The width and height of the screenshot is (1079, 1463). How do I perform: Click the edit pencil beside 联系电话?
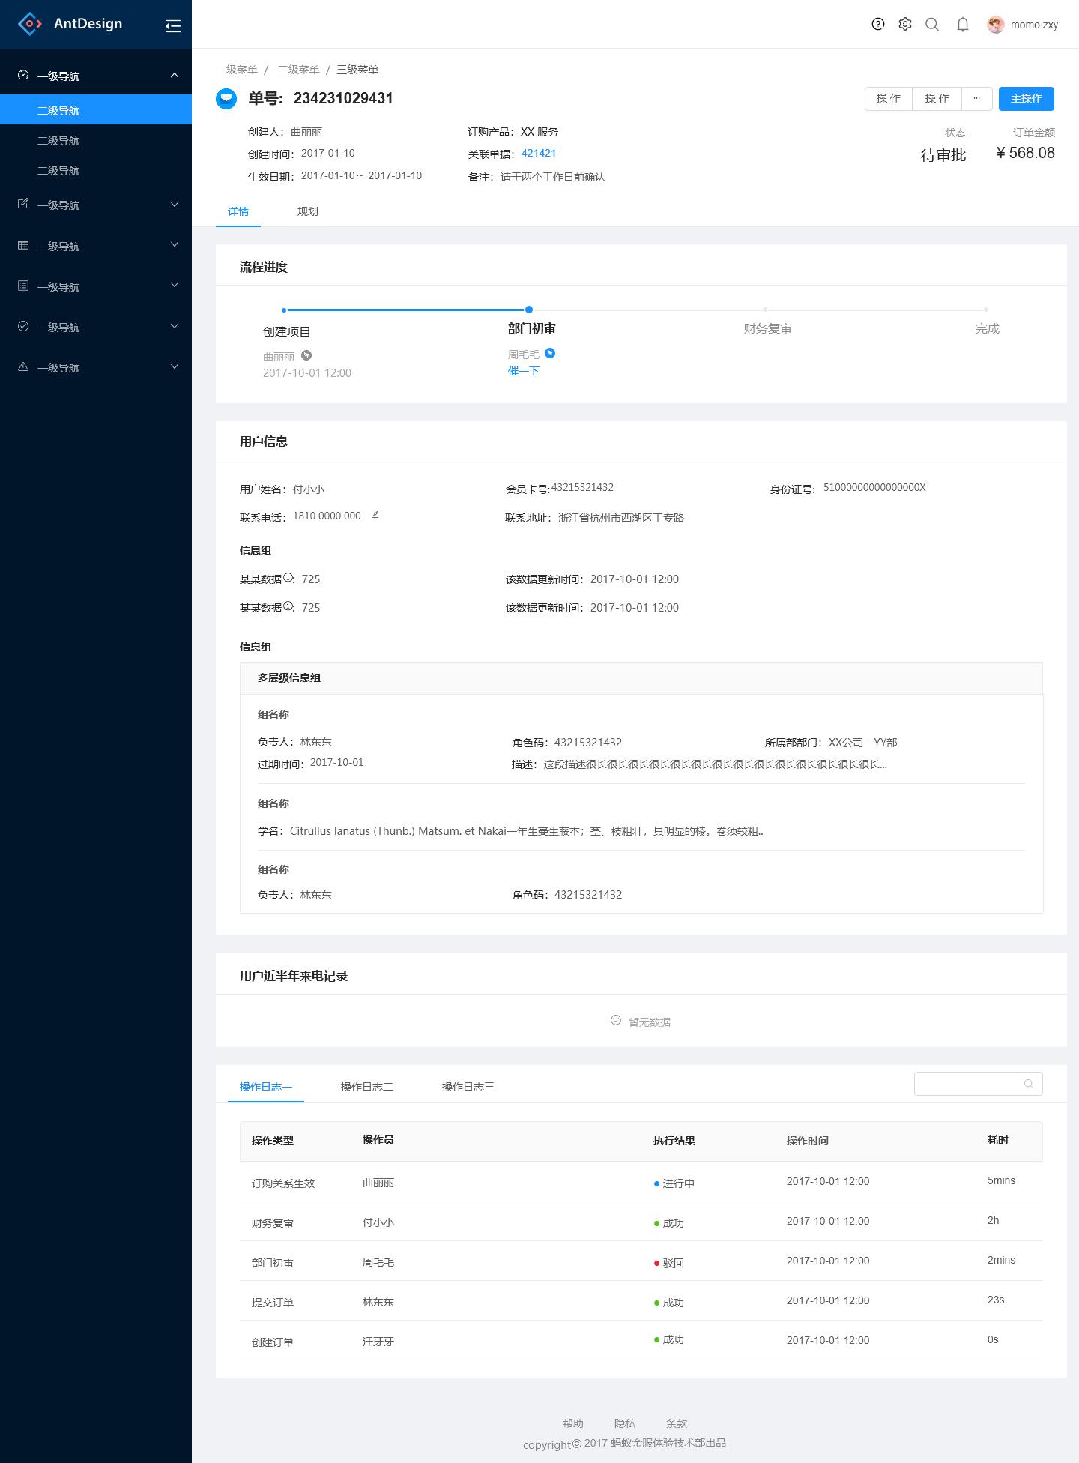375,515
